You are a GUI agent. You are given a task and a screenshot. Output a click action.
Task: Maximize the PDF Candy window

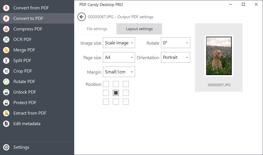pyautogui.click(x=243, y=4)
